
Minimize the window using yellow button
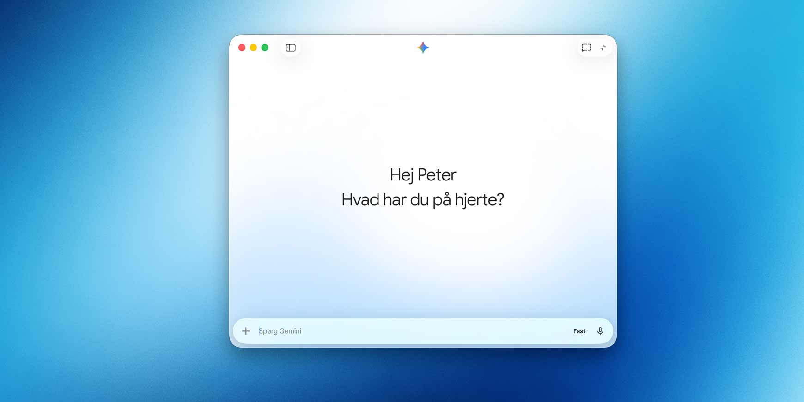point(253,48)
